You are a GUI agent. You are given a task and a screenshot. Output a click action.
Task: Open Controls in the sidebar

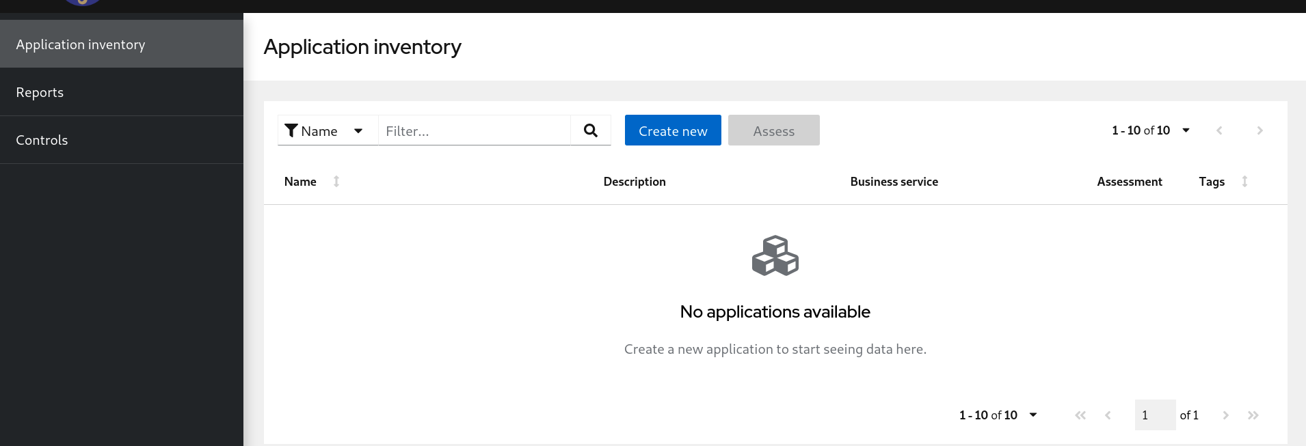[x=42, y=140]
